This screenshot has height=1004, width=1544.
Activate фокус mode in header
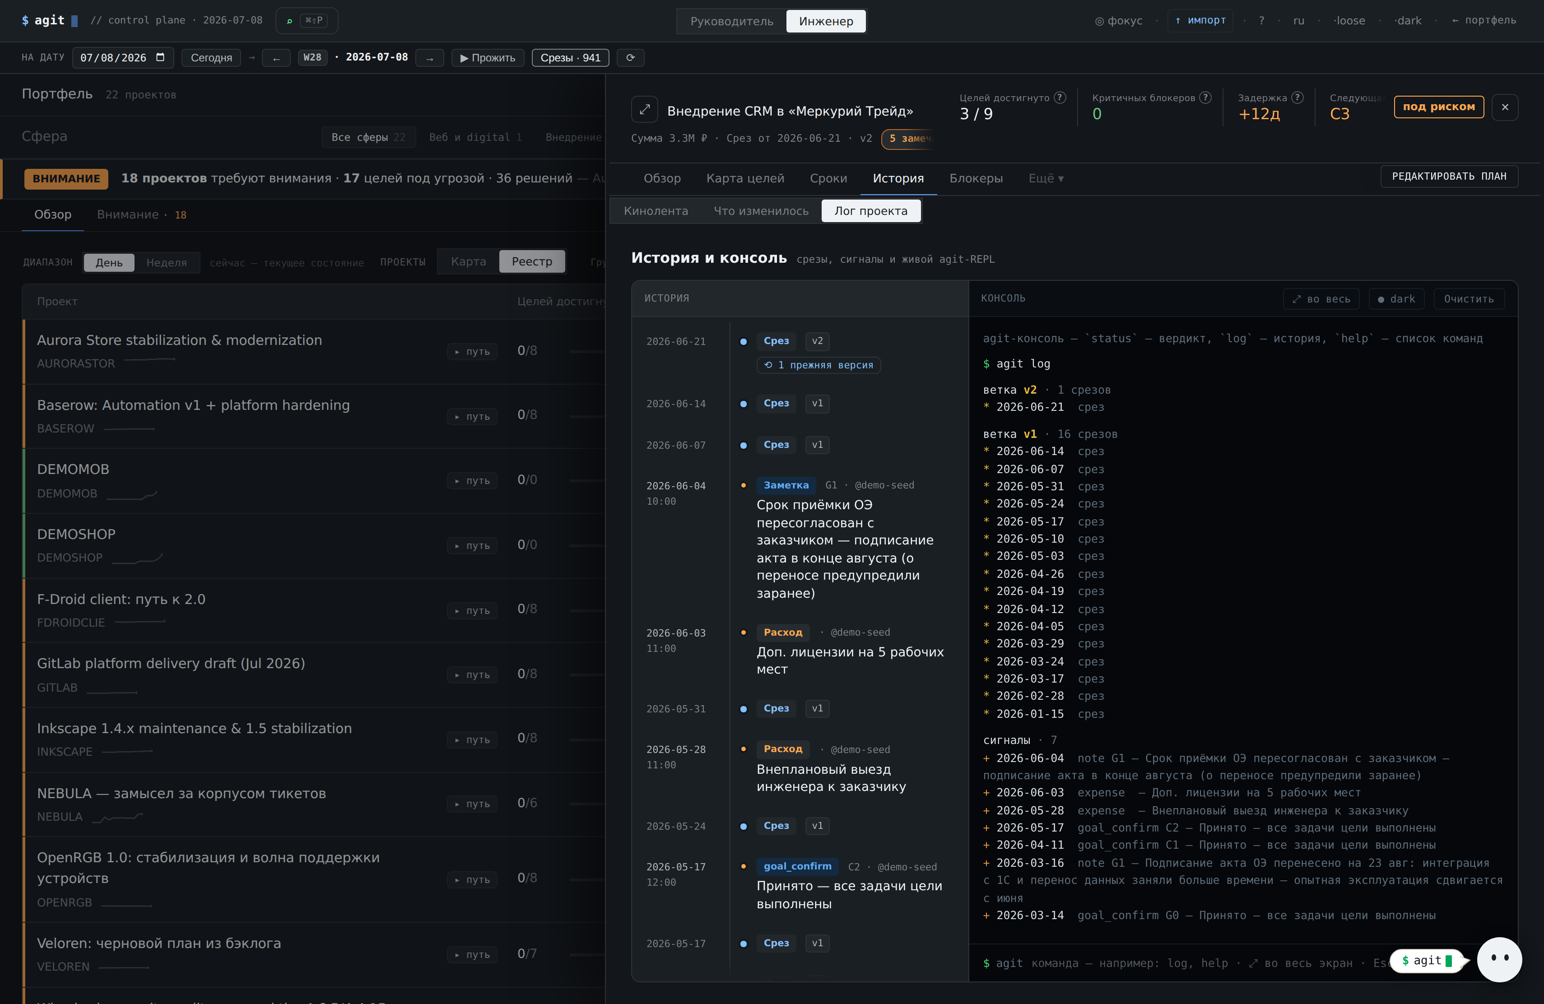pos(1118,21)
